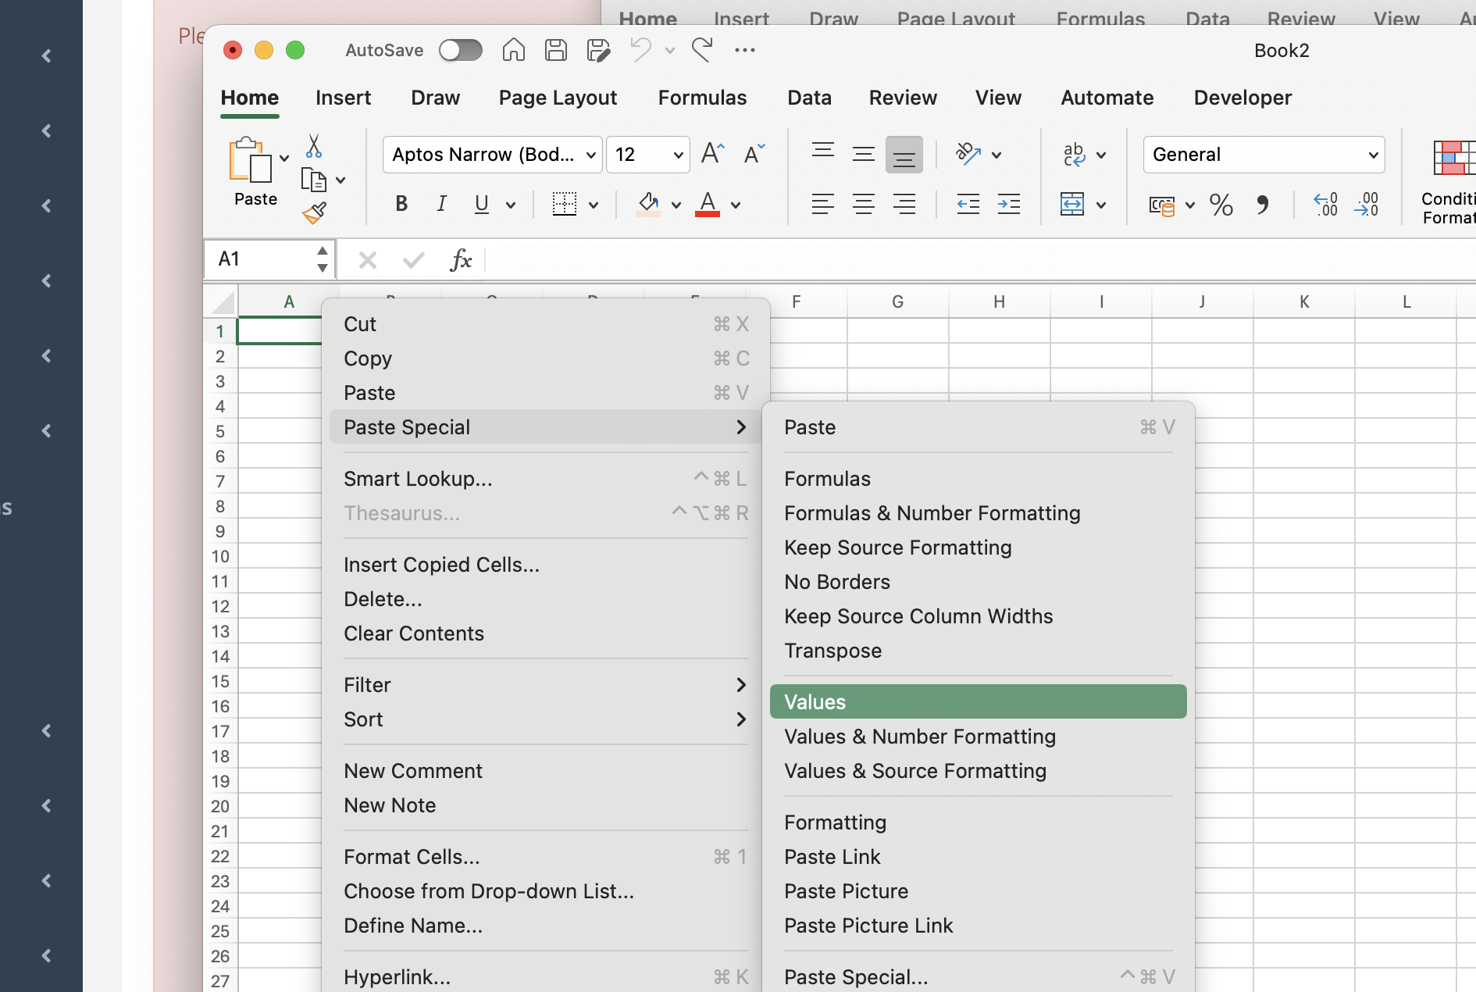This screenshot has width=1476, height=992.
Task: Open the General number format dropdown
Action: (x=1264, y=155)
